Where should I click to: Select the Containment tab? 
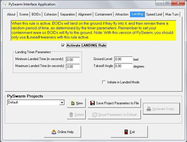tap(103, 14)
